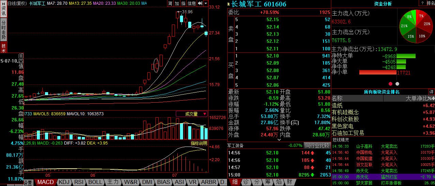Image resolution: width=435 pixels, height=186 pixels.
Task: Click the 长城军工 601606 stock title
Action: [258, 4]
